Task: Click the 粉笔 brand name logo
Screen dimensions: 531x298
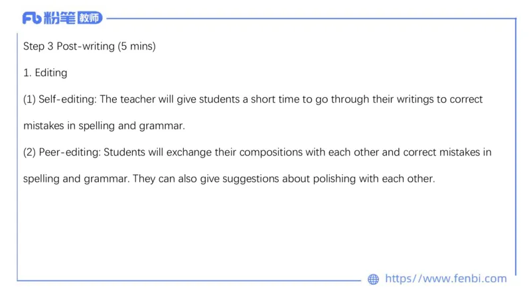Action: pos(59,18)
